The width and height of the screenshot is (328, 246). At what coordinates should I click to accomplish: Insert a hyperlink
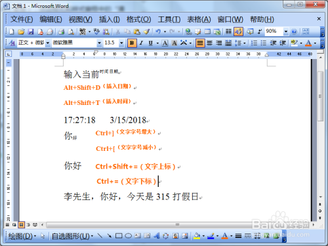click(x=188, y=31)
